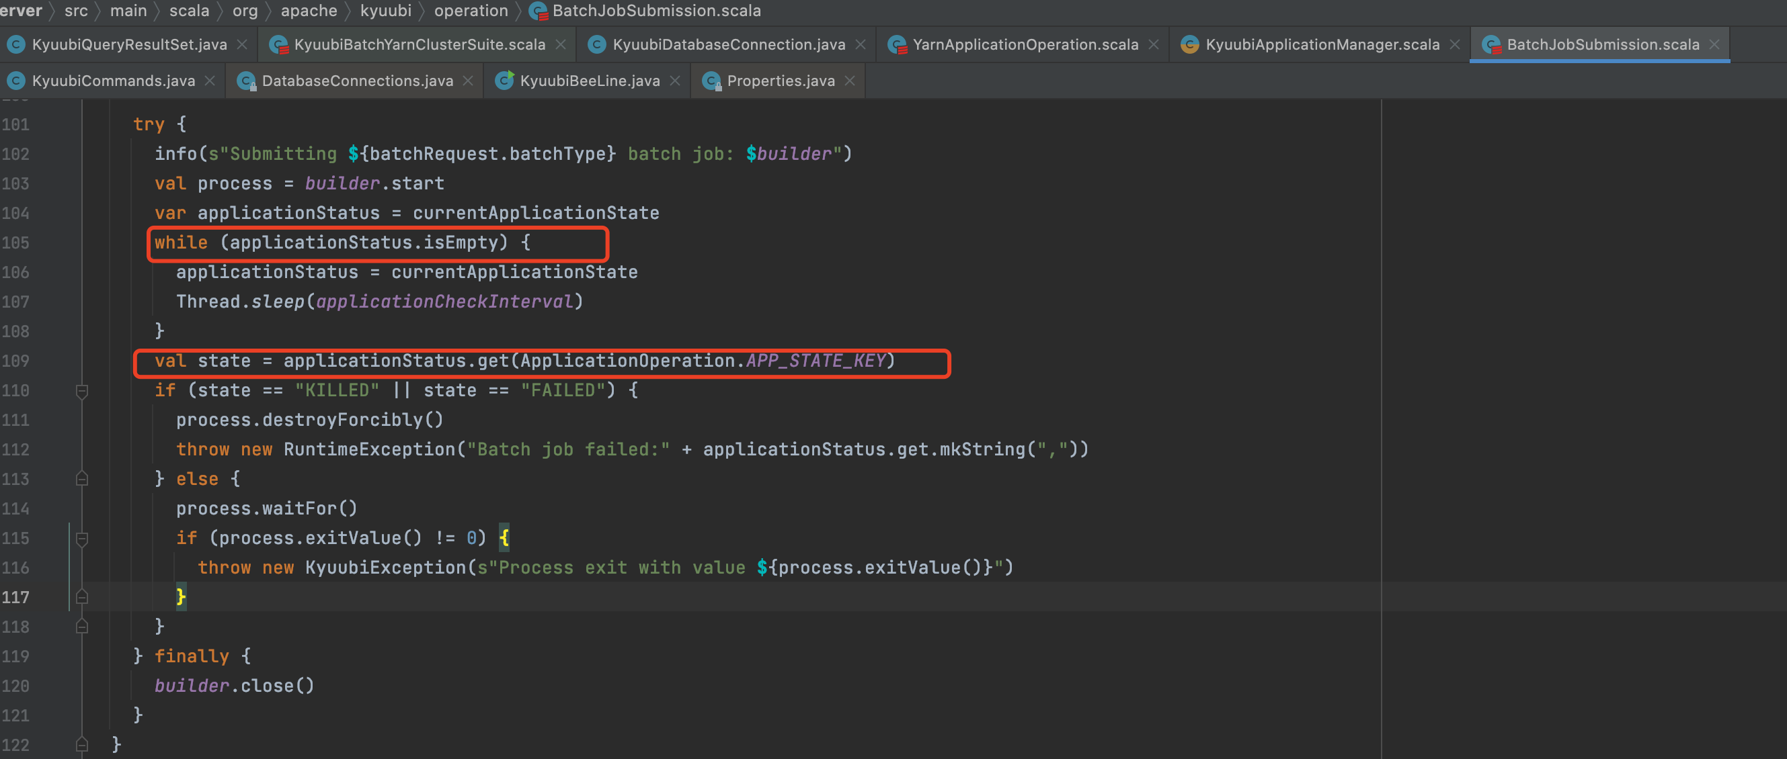Click KyuubiQueryResultSet.java class file icon
The image size is (1787, 759).
[16, 44]
